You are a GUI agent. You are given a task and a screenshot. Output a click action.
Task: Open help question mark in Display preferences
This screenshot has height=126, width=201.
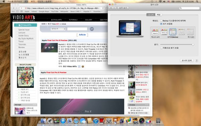tap(197, 61)
